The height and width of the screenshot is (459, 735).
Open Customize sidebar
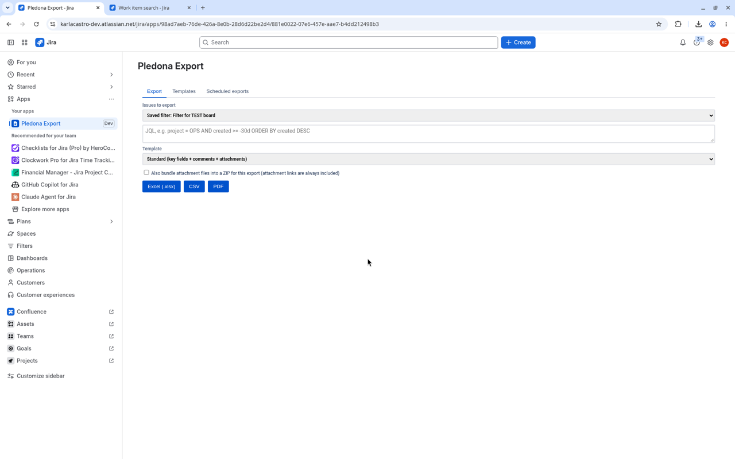(60, 376)
